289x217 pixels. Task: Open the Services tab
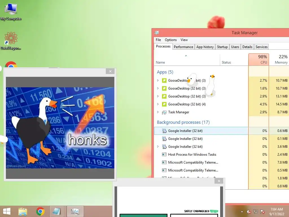(x=262, y=47)
